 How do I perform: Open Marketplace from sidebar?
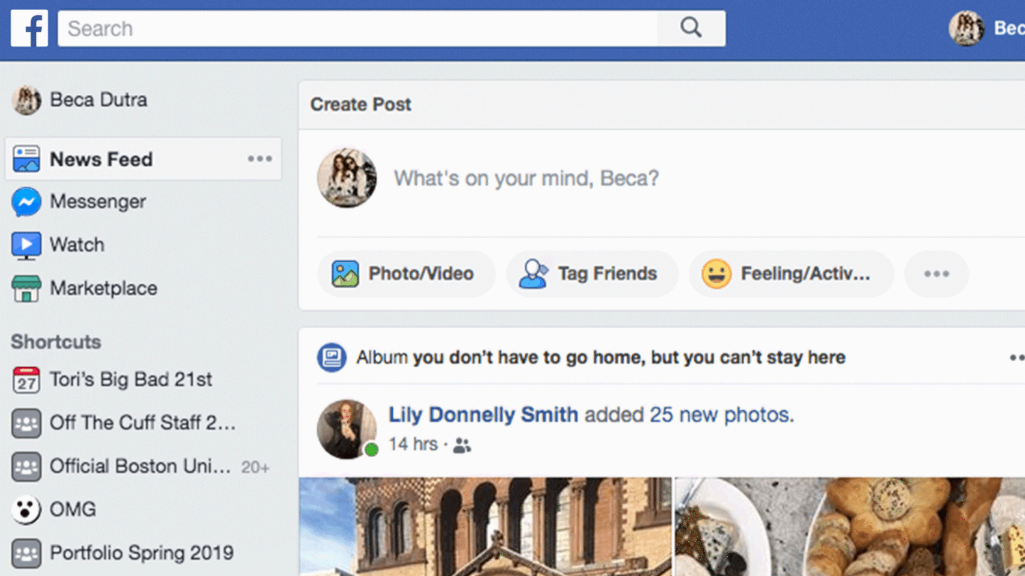click(103, 289)
